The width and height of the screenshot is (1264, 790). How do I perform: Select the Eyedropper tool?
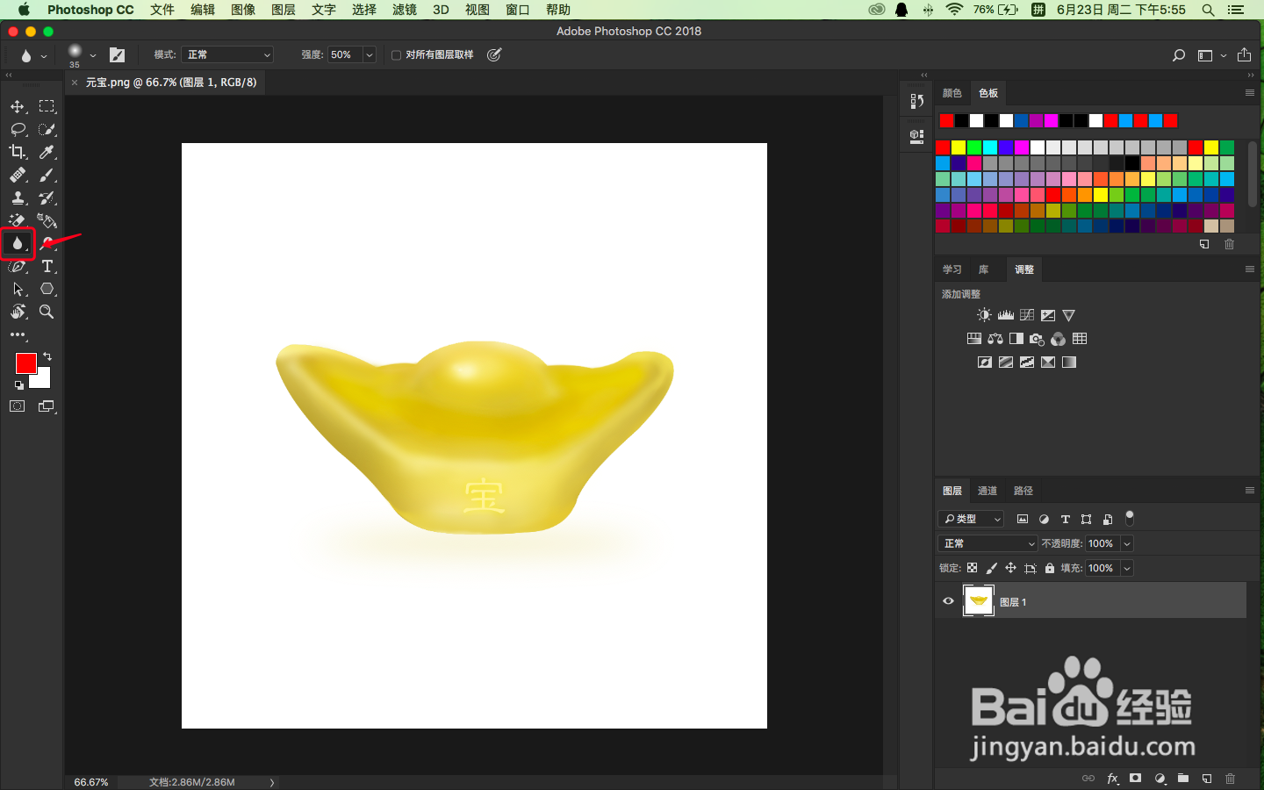(x=47, y=152)
